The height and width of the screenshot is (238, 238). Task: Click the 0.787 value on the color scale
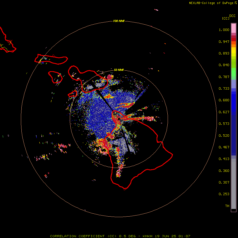tap(224, 77)
